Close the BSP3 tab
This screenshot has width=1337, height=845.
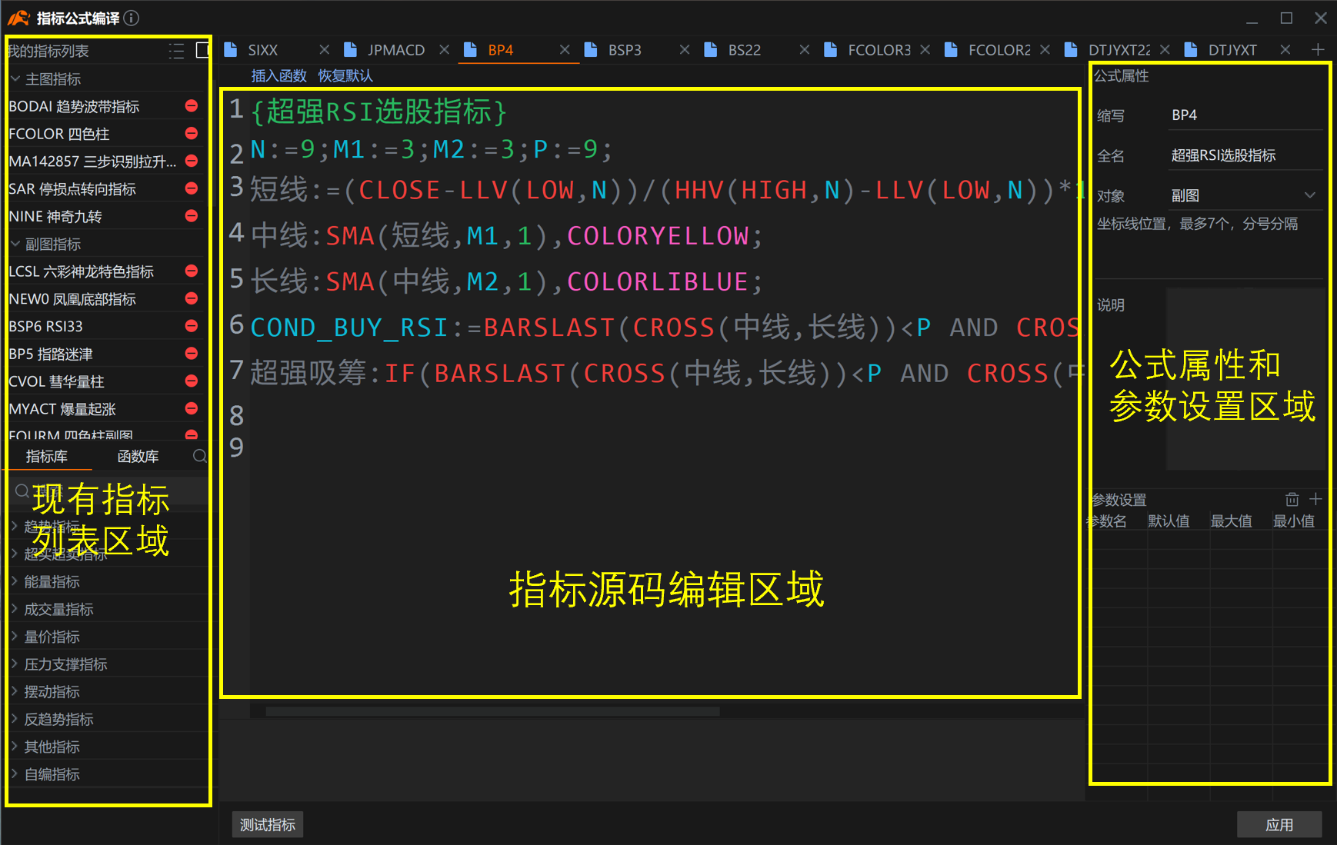[685, 49]
